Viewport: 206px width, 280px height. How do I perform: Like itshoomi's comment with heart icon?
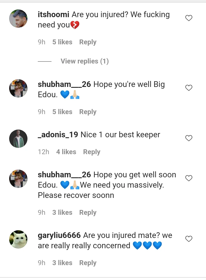(189, 18)
